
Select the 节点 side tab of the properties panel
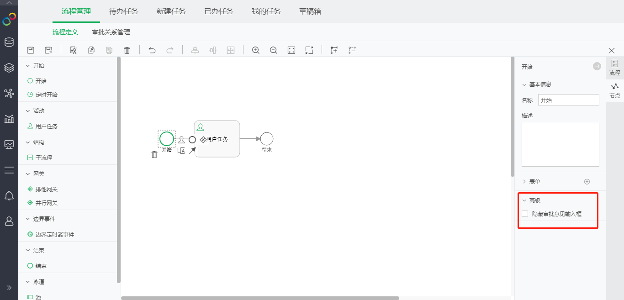(615, 91)
